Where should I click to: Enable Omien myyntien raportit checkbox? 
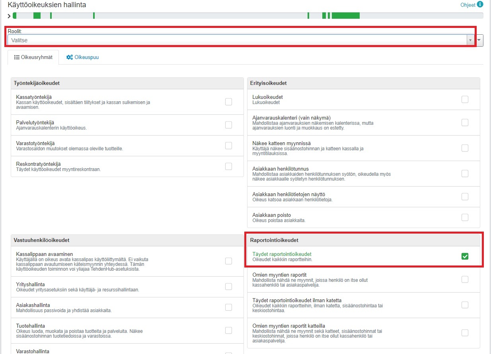tap(465, 279)
